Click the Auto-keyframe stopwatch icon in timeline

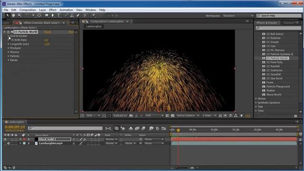point(157,128)
